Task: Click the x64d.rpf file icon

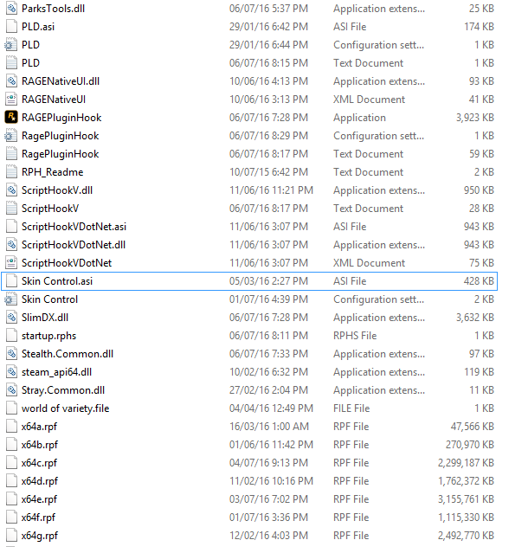Action: [x=11, y=480]
